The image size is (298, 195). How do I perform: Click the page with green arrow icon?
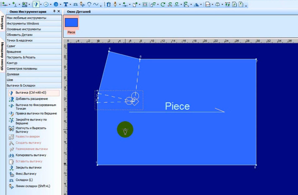135,4
